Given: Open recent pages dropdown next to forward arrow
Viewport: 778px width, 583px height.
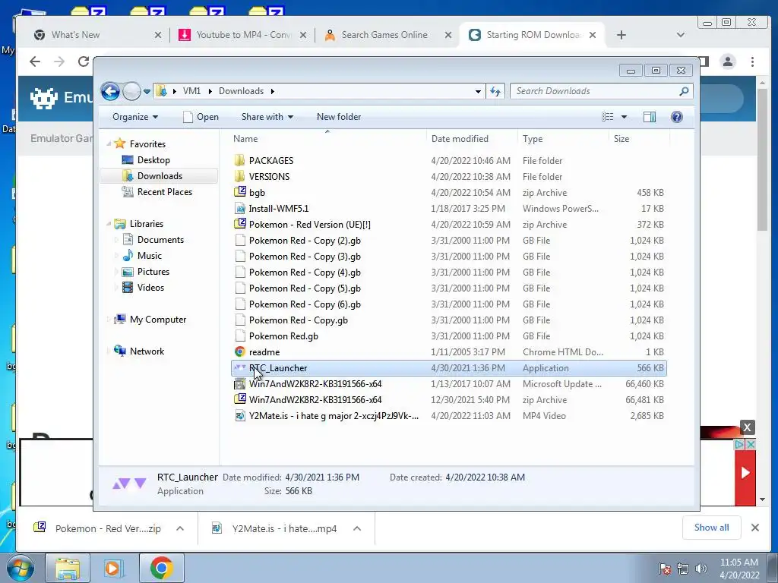Looking at the screenshot, I should [147, 92].
